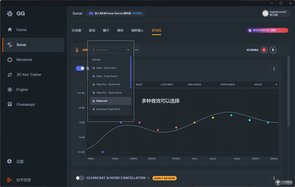Click the EARLY ACCESS badge
Screen dimensions: 295x187
point(164,178)
